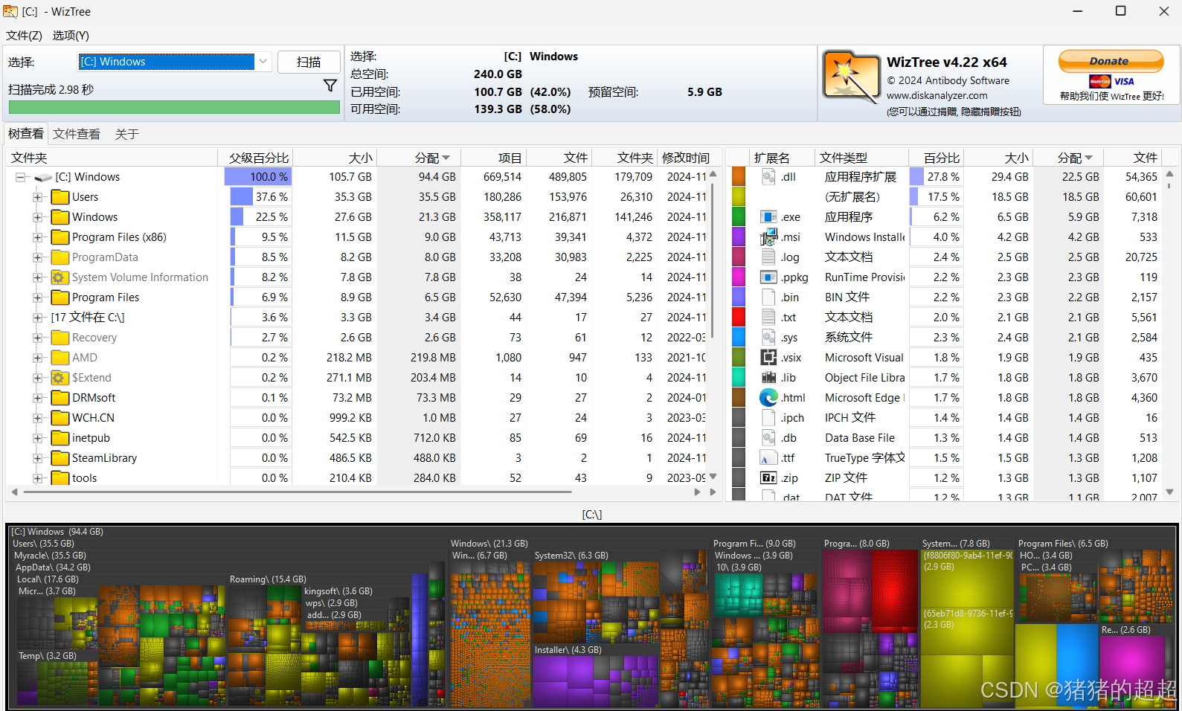Click the Program Files (x86) folder icon
Screen dimensions: 1182x711
pos(60,237)
